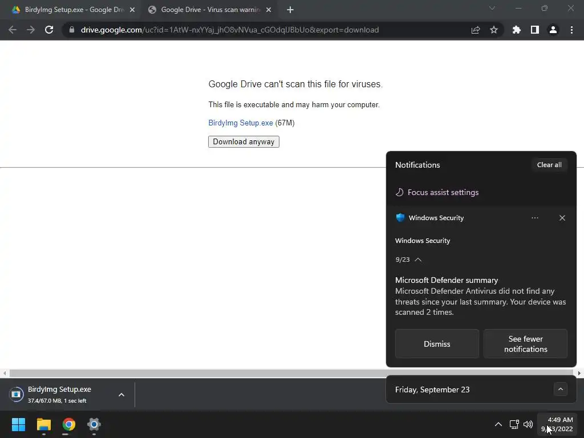Click the network icon in tray
The image size is (584, 438).
514,424
